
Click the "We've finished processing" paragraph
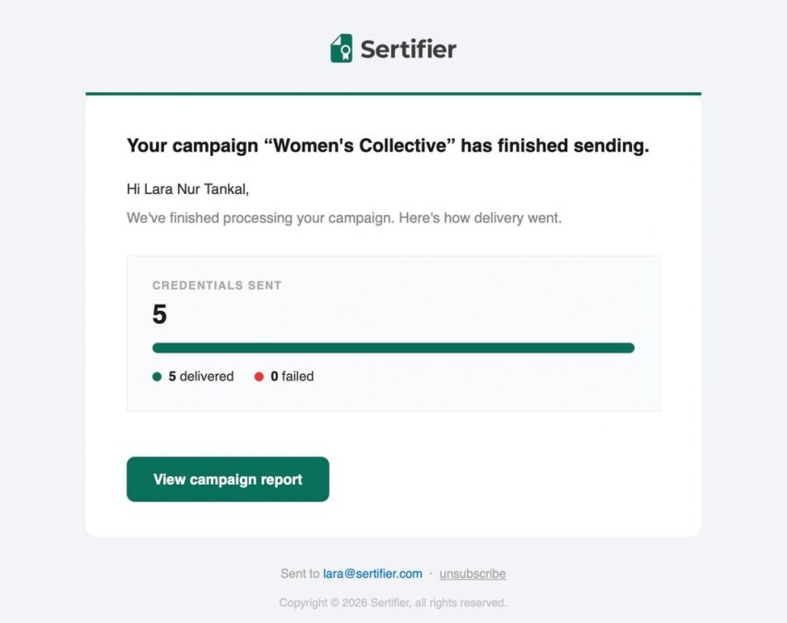[344, 218]
